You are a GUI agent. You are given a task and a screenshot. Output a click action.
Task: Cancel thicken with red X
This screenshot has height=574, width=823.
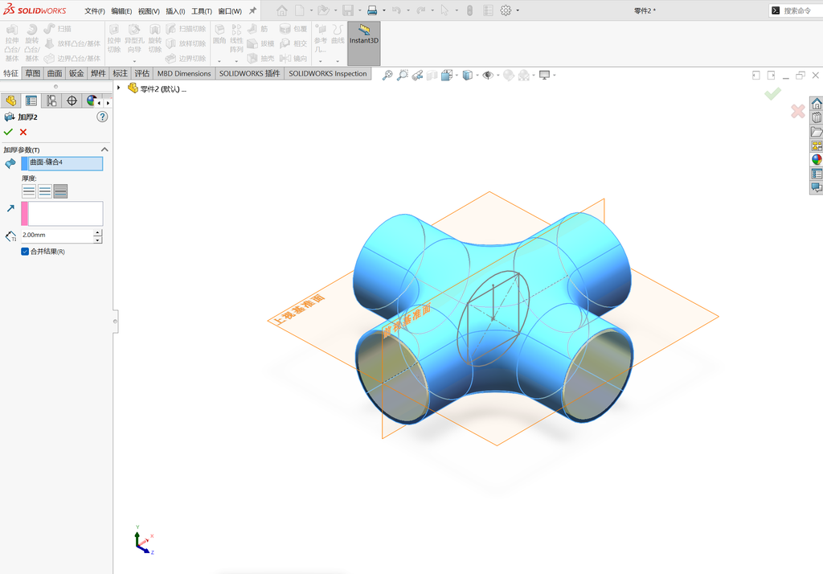23,132
